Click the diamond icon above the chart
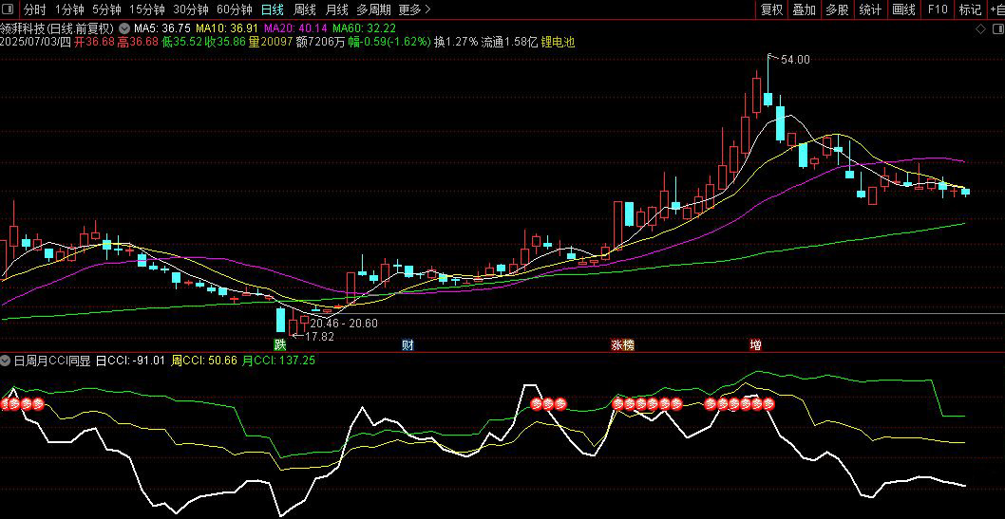This screenshot has width=1005, height=519. pyautogui.click(x=980, y=28)
